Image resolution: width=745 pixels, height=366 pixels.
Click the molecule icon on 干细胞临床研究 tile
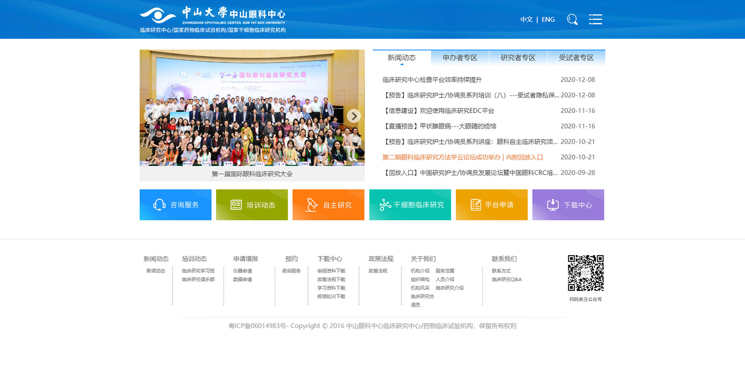pyautogui.click(x=385, y=205)
